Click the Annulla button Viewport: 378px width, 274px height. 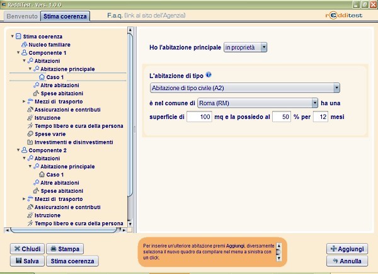tap(347, 261)
